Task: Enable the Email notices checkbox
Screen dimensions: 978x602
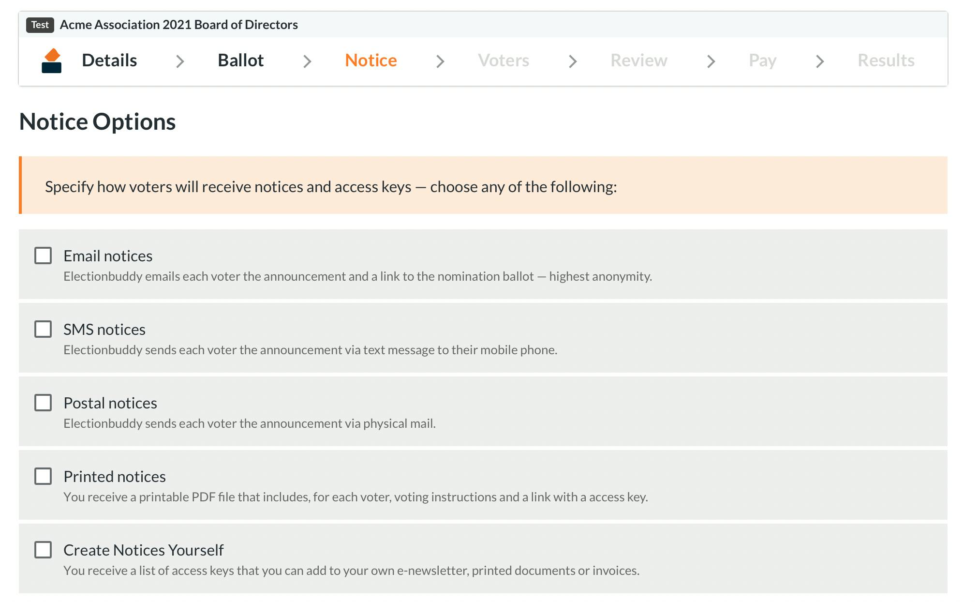Action: [x=44, y=256]
